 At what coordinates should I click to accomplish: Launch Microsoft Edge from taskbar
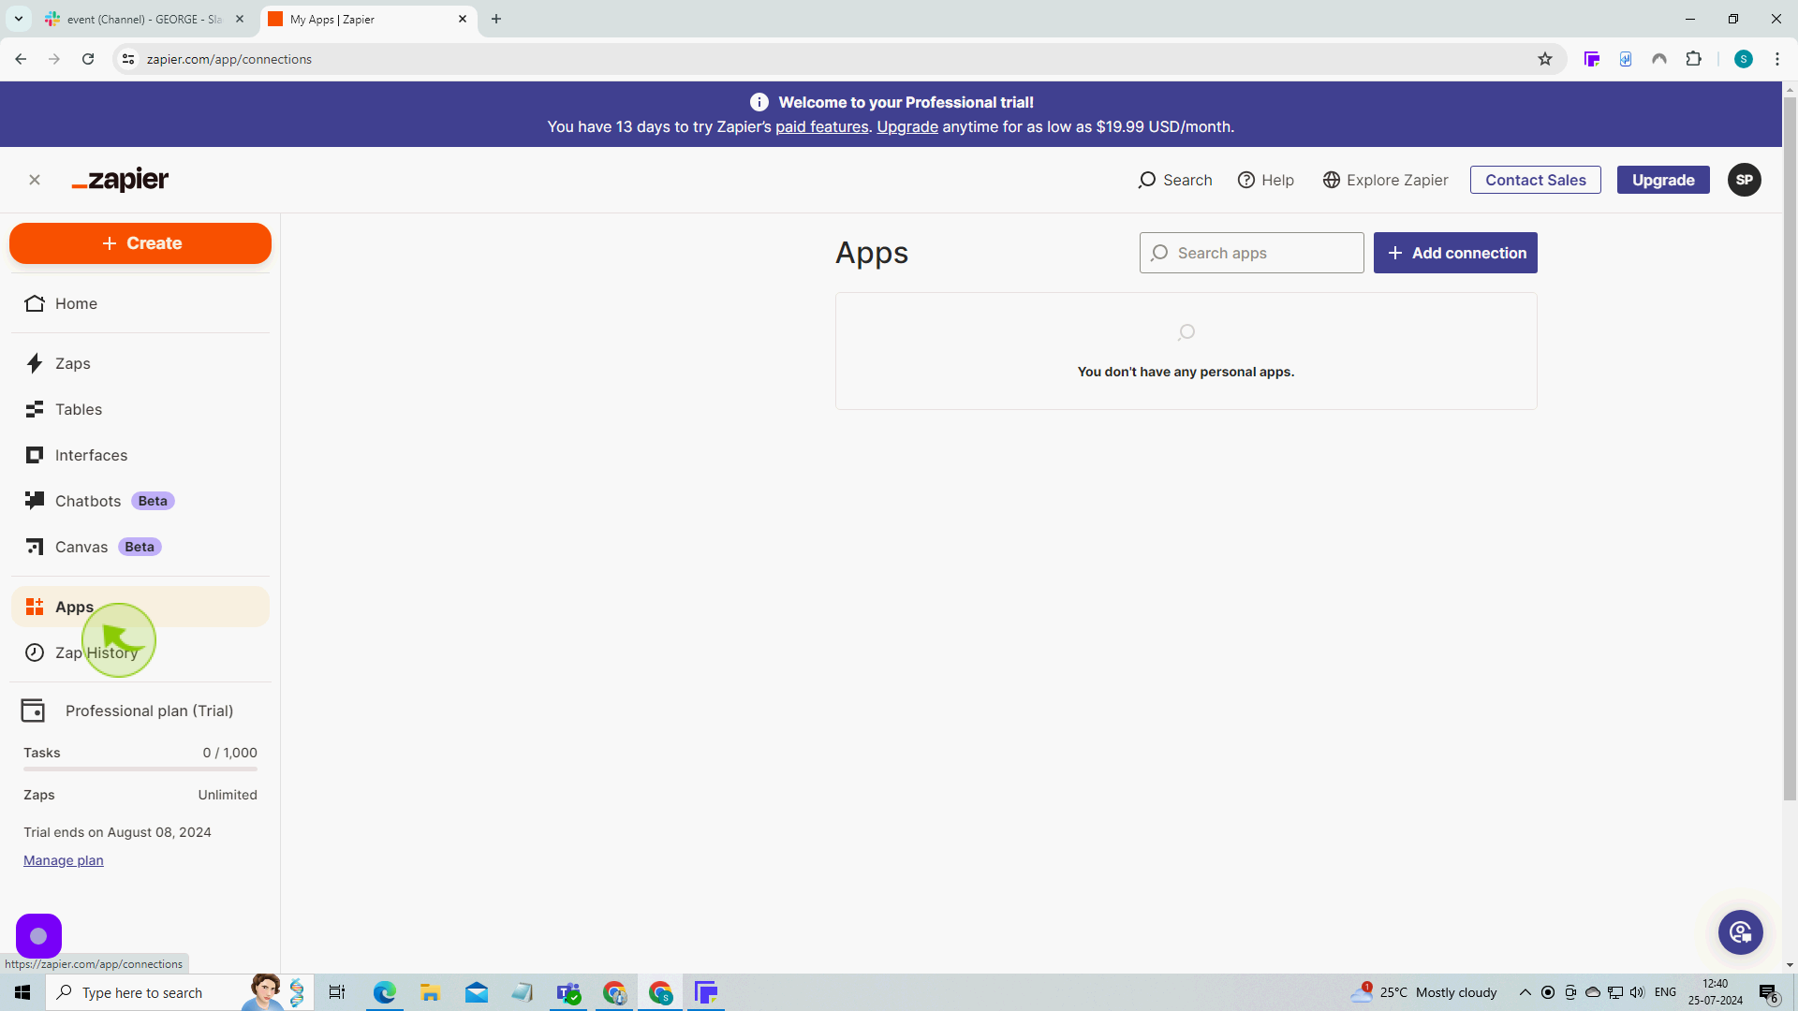(384, 992)
